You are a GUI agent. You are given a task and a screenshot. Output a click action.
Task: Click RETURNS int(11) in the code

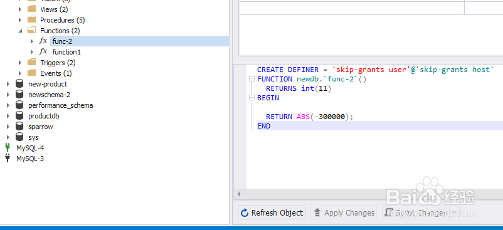click(x=299, y=88)
